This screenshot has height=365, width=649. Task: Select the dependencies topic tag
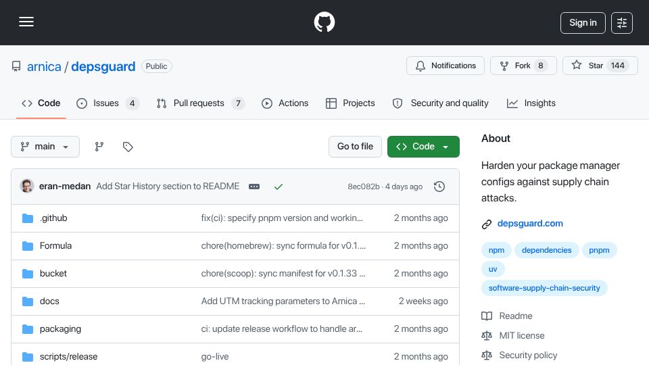pyautogui.click(x=546, y=250)
